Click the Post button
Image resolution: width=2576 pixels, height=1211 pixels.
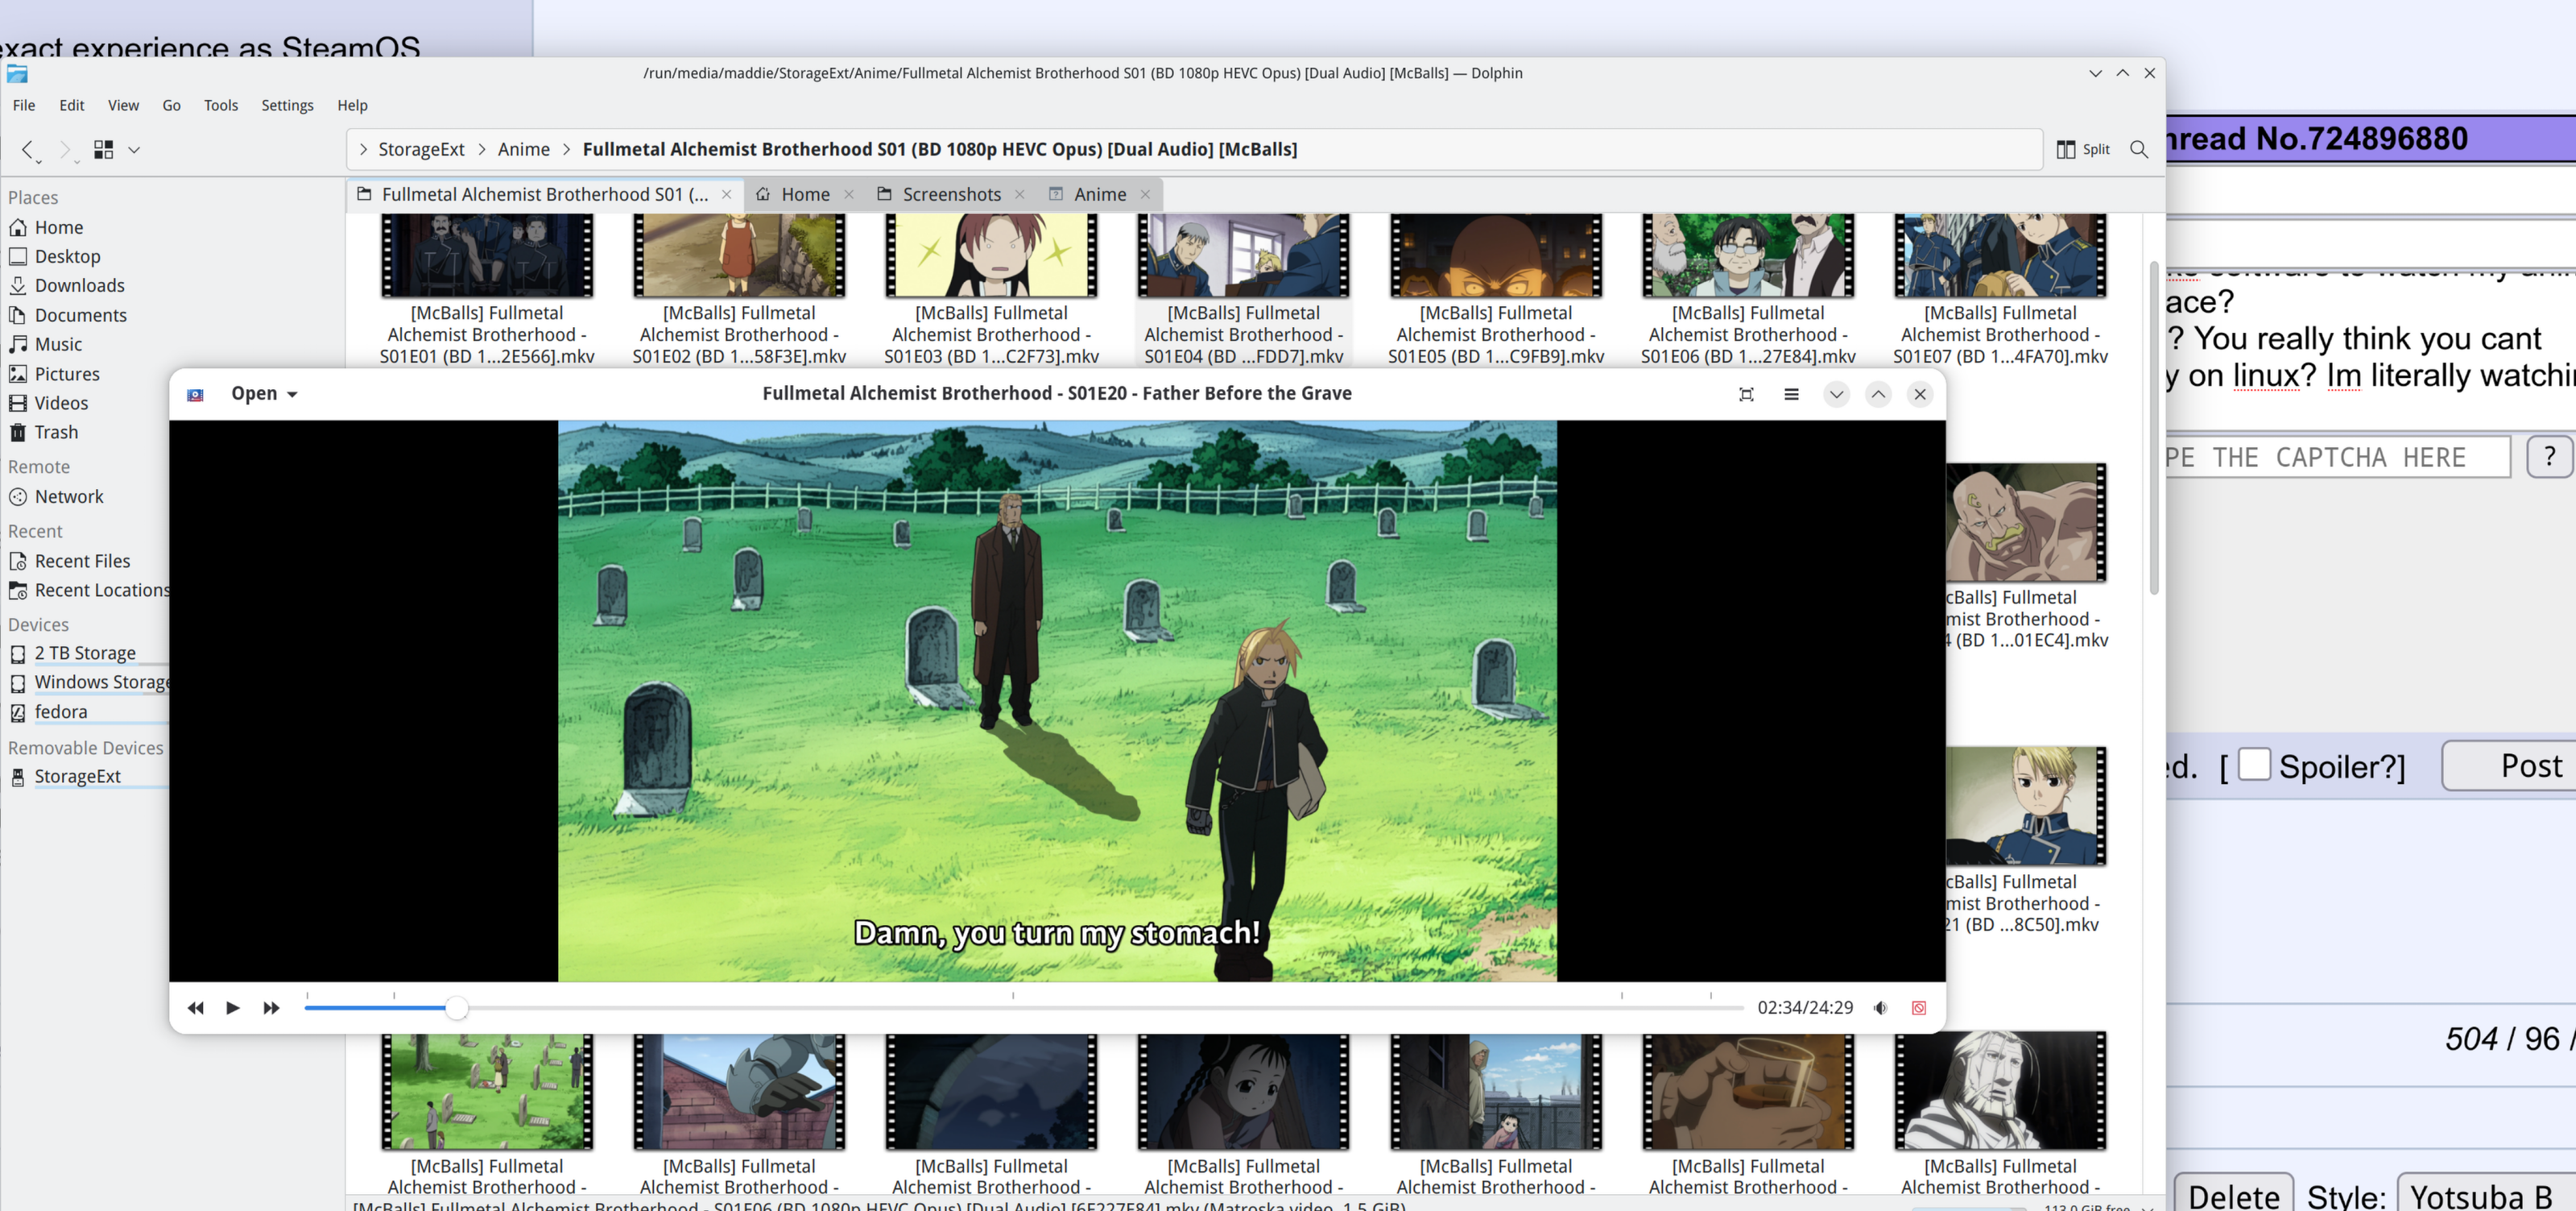pyautogui.click(x=2530, y=765)
